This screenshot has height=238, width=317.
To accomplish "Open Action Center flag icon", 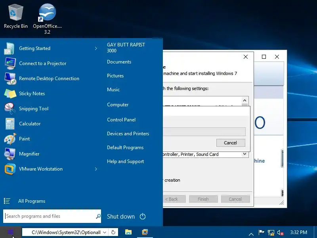I will [x=261, y=232].
